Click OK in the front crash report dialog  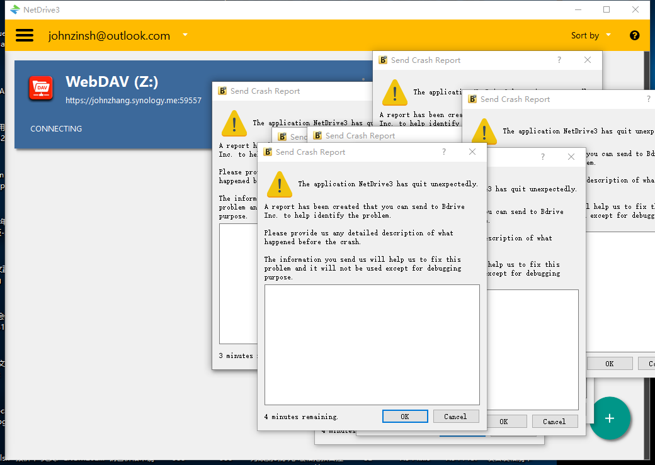click(x=405, y=416)
